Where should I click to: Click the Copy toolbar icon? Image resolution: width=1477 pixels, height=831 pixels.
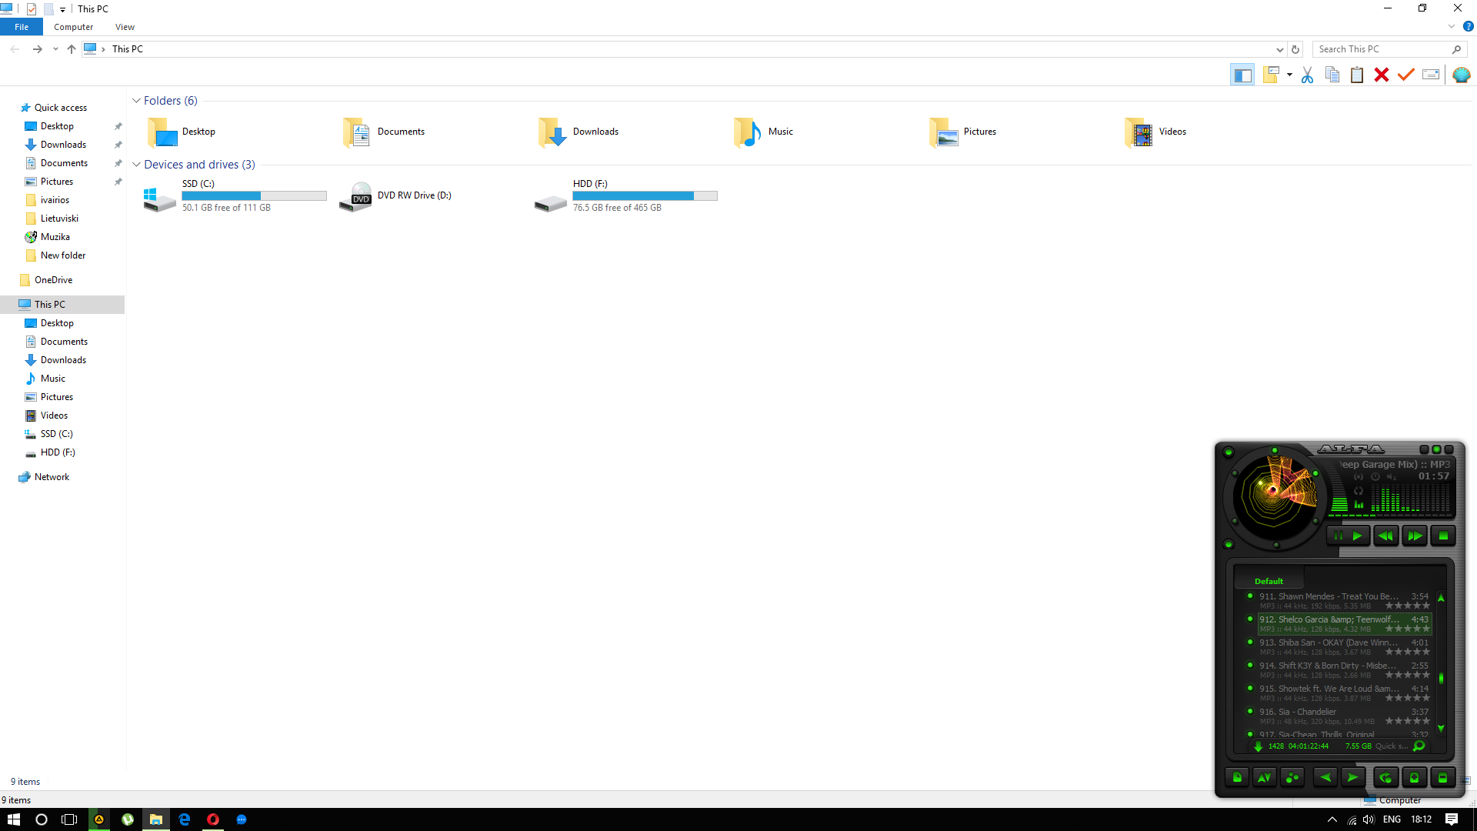[x=1332, y=75]
